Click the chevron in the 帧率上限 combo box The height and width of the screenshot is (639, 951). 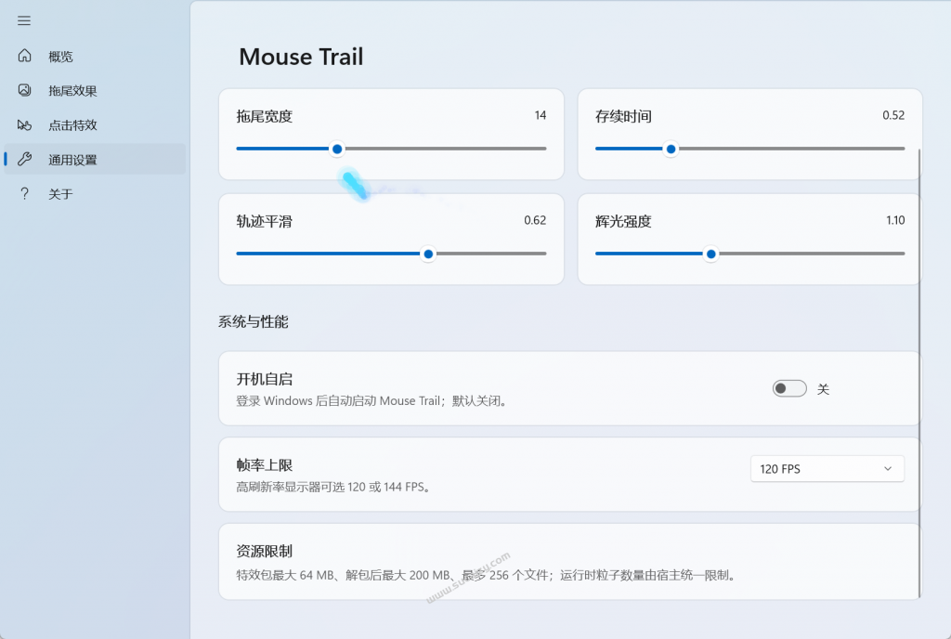click(888, 469)
